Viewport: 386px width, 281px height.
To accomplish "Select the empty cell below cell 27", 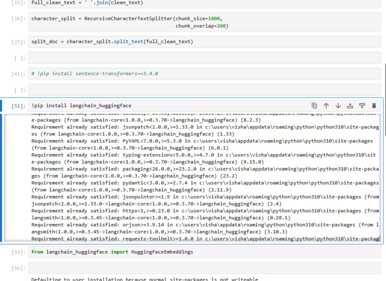I will pyautogui.click(x=205, y=58).
